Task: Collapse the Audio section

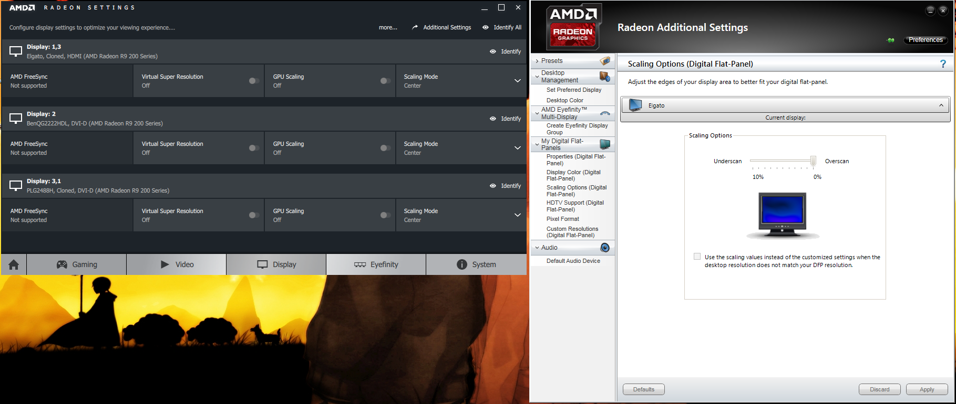Action: pos(537,248)
